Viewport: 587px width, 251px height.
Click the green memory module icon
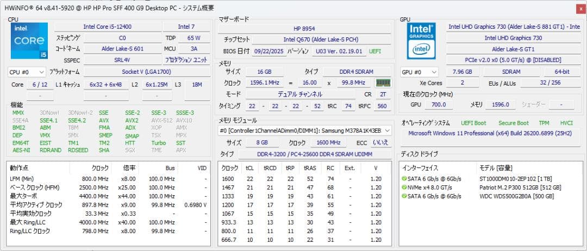pos(383,82)
